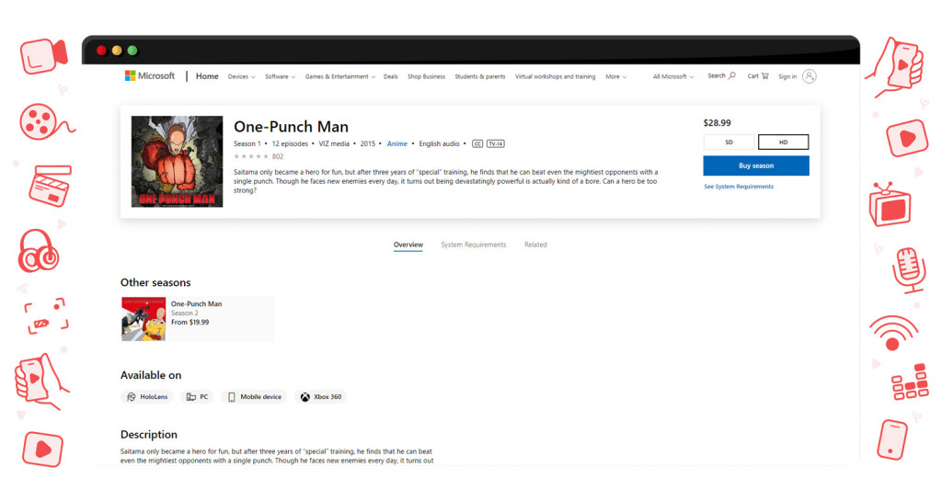Switch to System Requirements tab
This screenshot has height=501, width=942.
point(474,245)
